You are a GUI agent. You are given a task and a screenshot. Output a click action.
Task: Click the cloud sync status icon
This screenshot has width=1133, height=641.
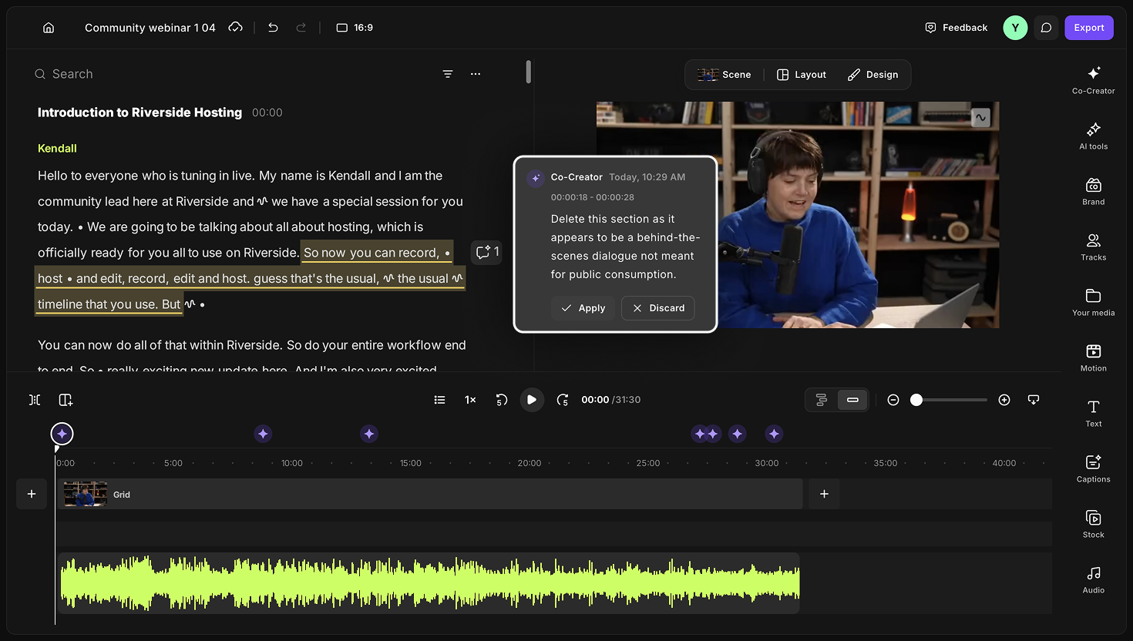(236, 27)
